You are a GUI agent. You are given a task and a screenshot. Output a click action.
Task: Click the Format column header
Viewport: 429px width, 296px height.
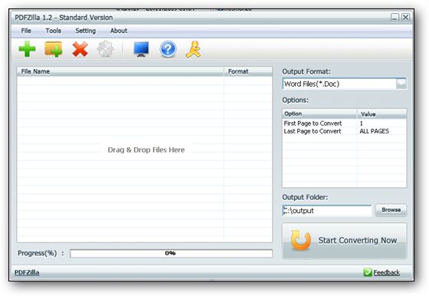[248, 71]
